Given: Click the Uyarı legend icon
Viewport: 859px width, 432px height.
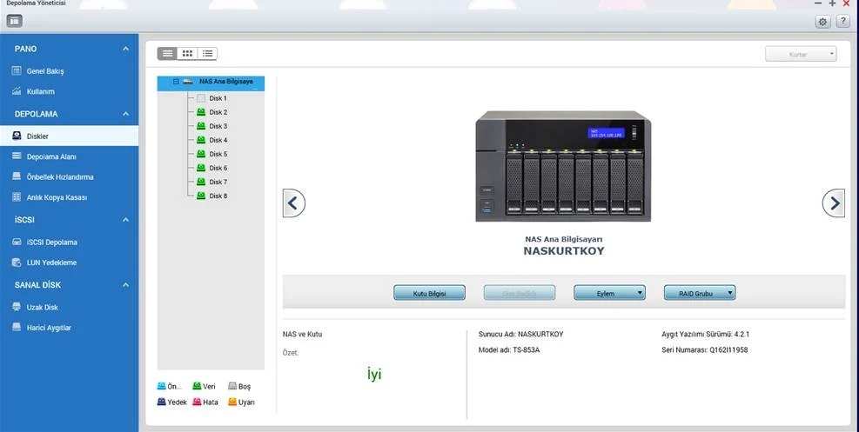Looking at the screenshot, I should tap(232, 402).
